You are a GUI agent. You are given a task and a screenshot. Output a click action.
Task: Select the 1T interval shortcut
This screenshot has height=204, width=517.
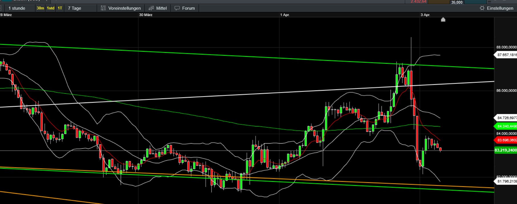tap(60, 8)
